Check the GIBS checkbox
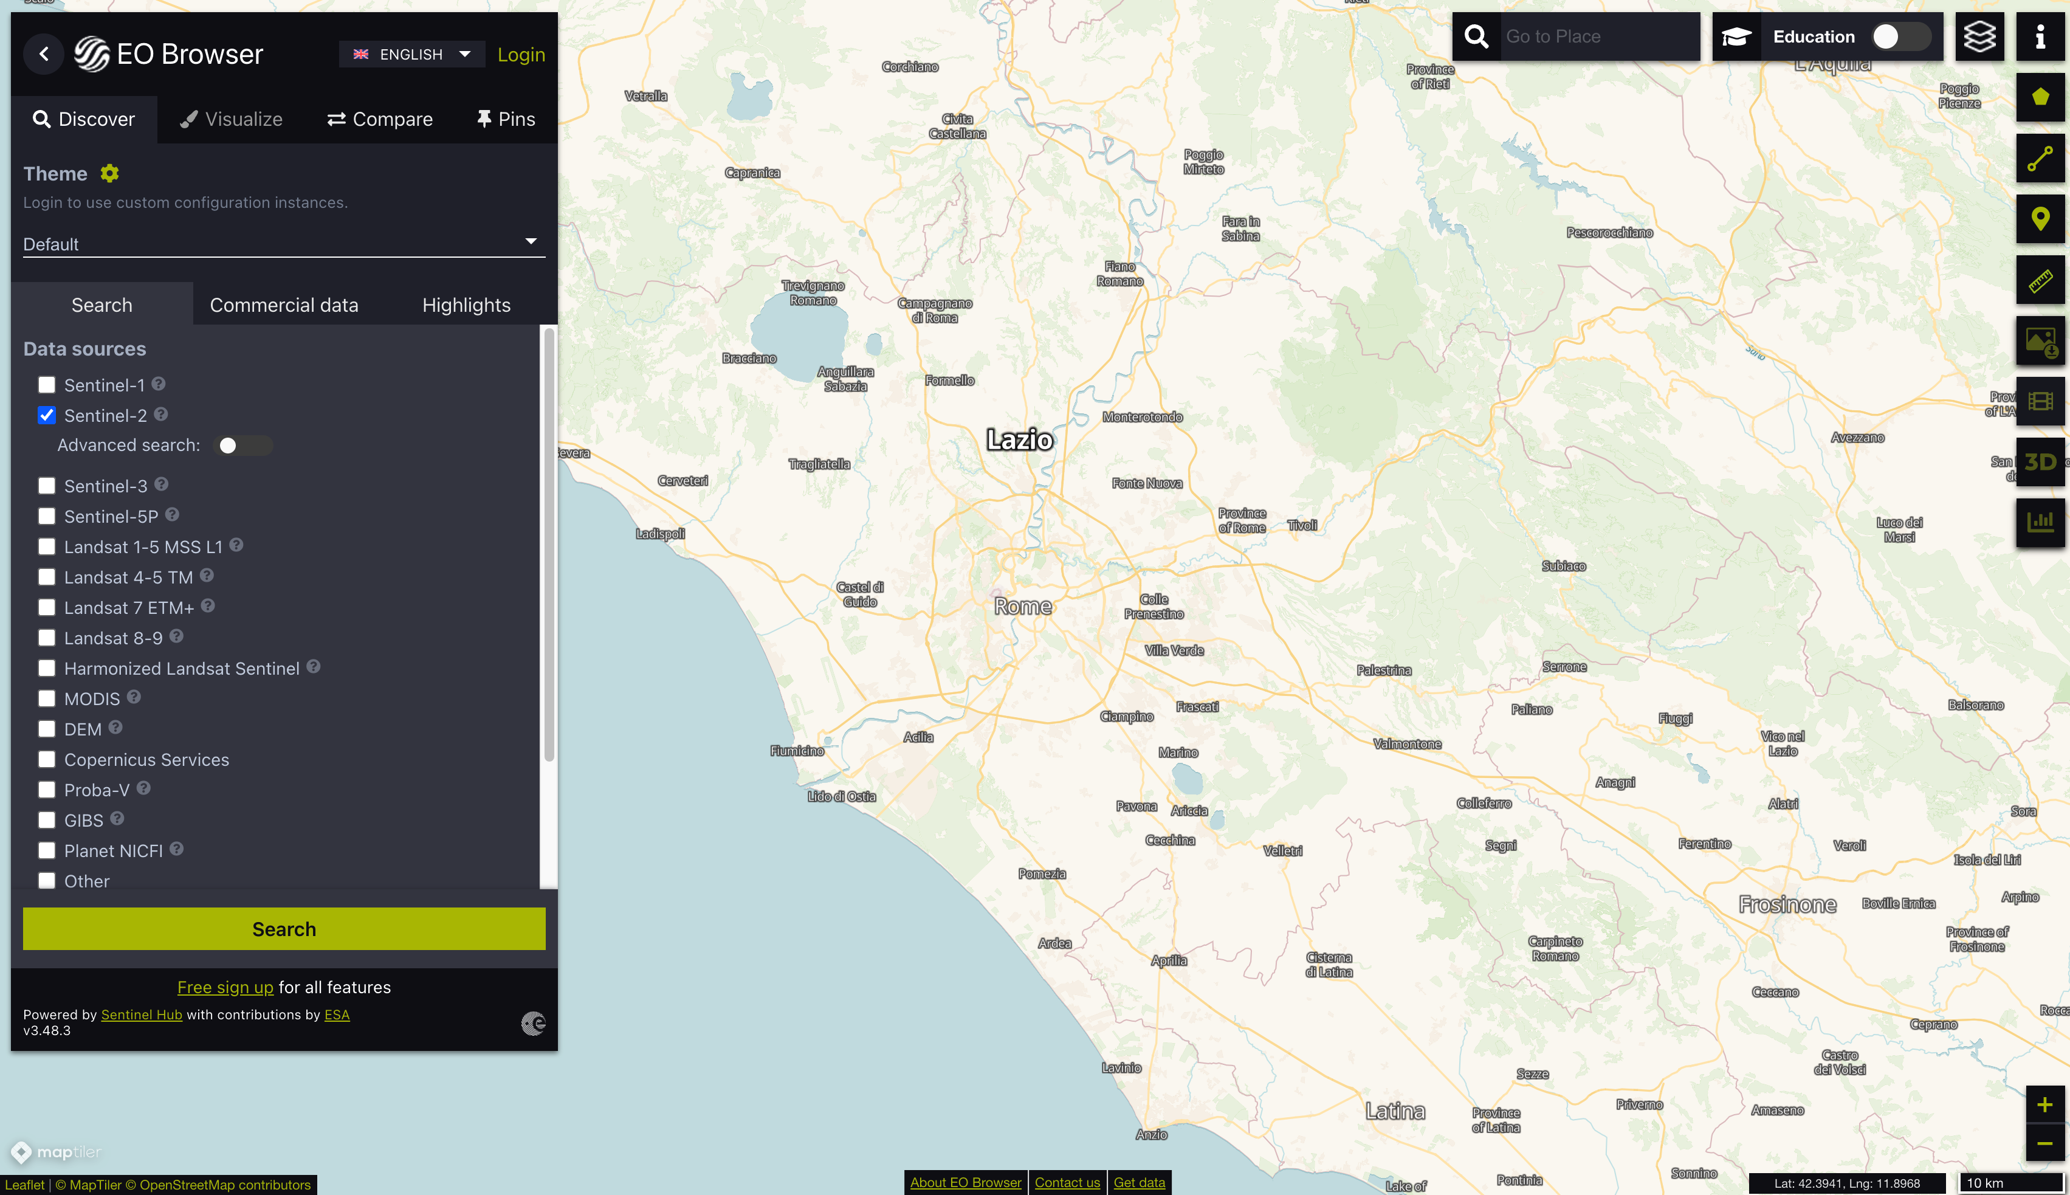The width and height of the screenshot is (2070, 1195). [x=47, y=820]
